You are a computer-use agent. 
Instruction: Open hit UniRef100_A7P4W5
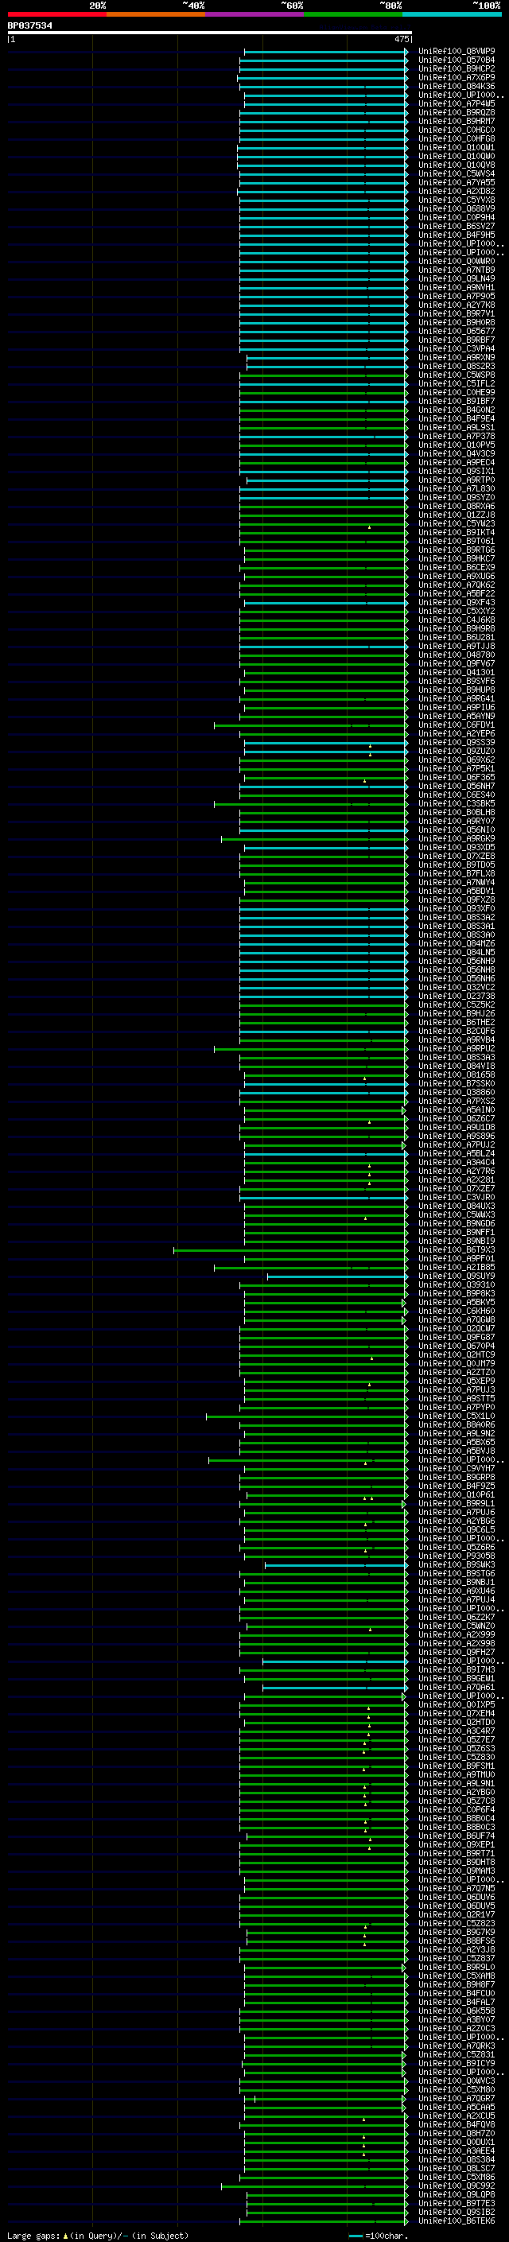(x=456, y=103)
